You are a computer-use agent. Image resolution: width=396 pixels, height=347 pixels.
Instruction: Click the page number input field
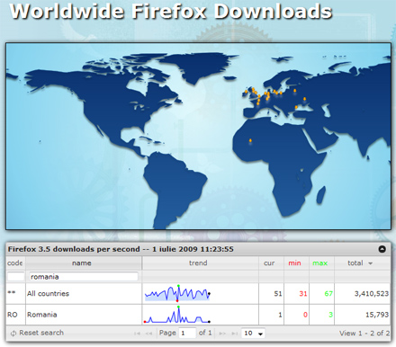187,334
